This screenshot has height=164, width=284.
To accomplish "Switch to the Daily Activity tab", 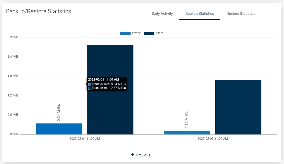I will pyautogui.click(x=162, y=14).
